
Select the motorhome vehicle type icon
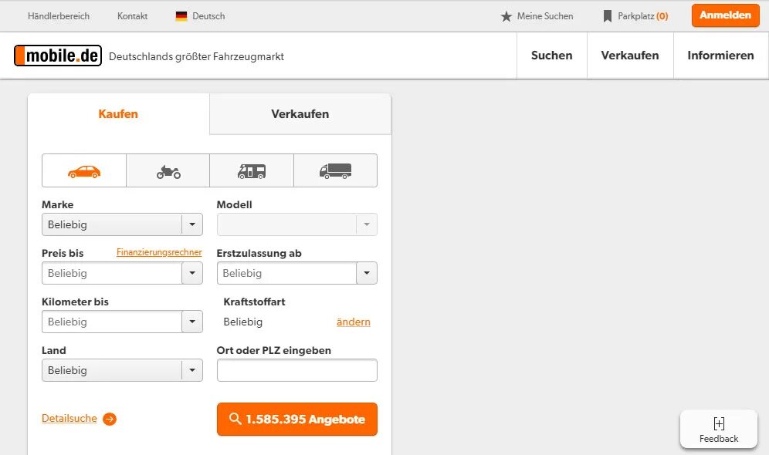click(x=252, y=171)
